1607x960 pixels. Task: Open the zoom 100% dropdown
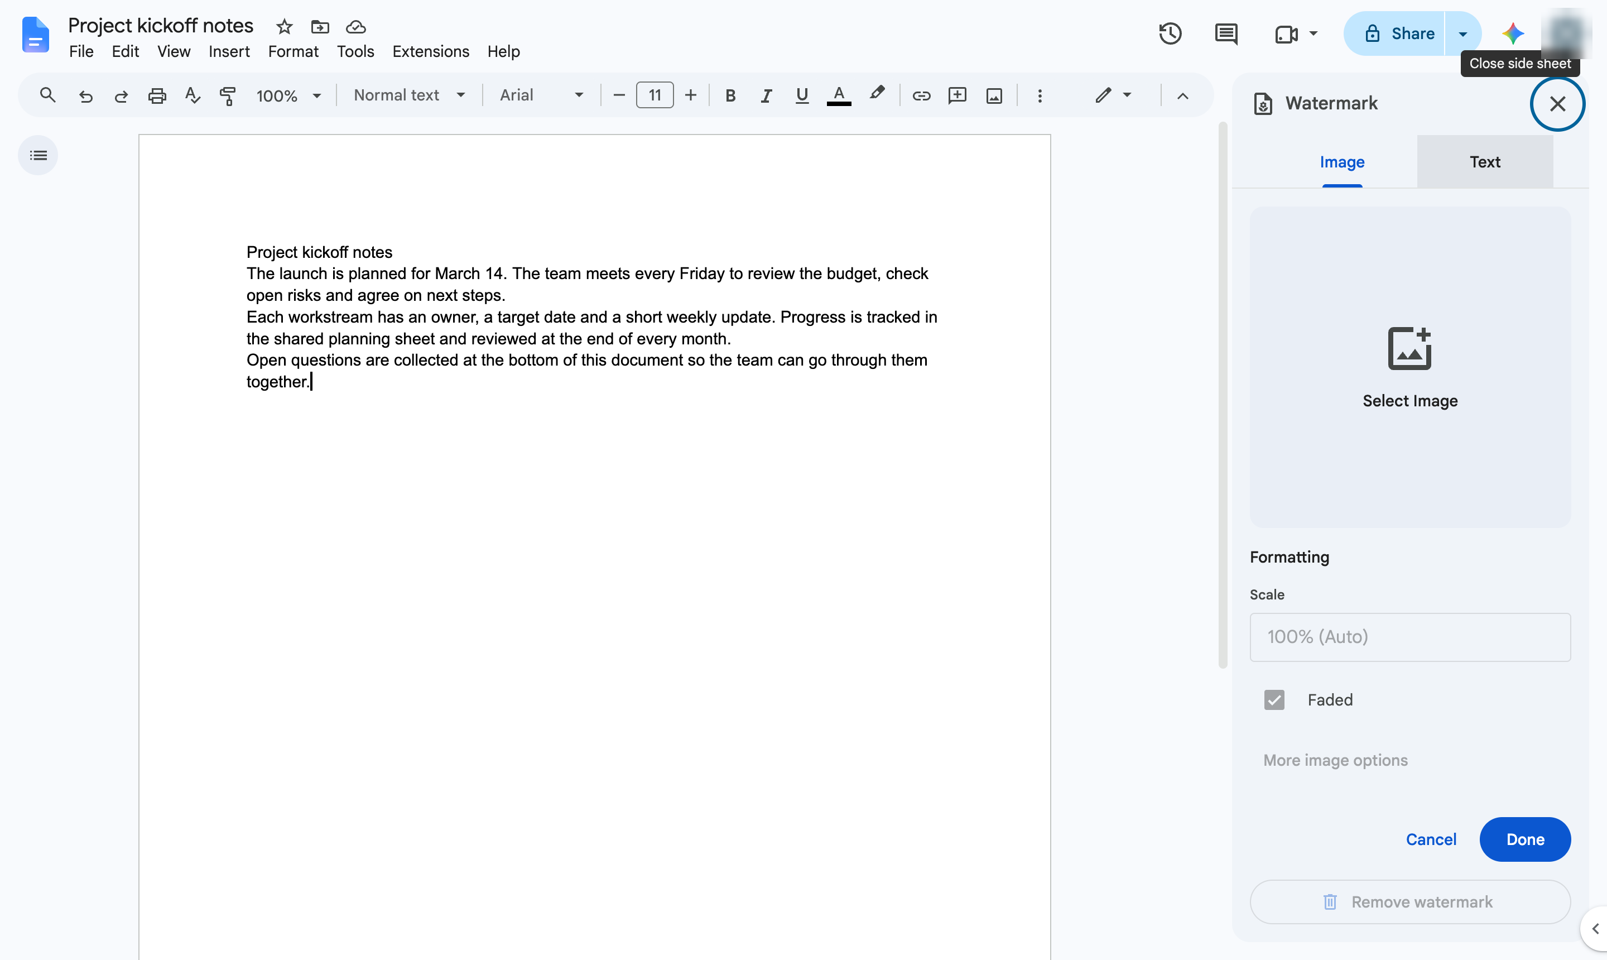[288, 96]
